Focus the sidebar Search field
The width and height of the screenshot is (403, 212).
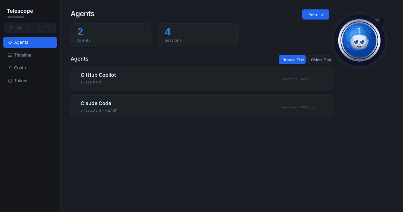coord(30,28)
